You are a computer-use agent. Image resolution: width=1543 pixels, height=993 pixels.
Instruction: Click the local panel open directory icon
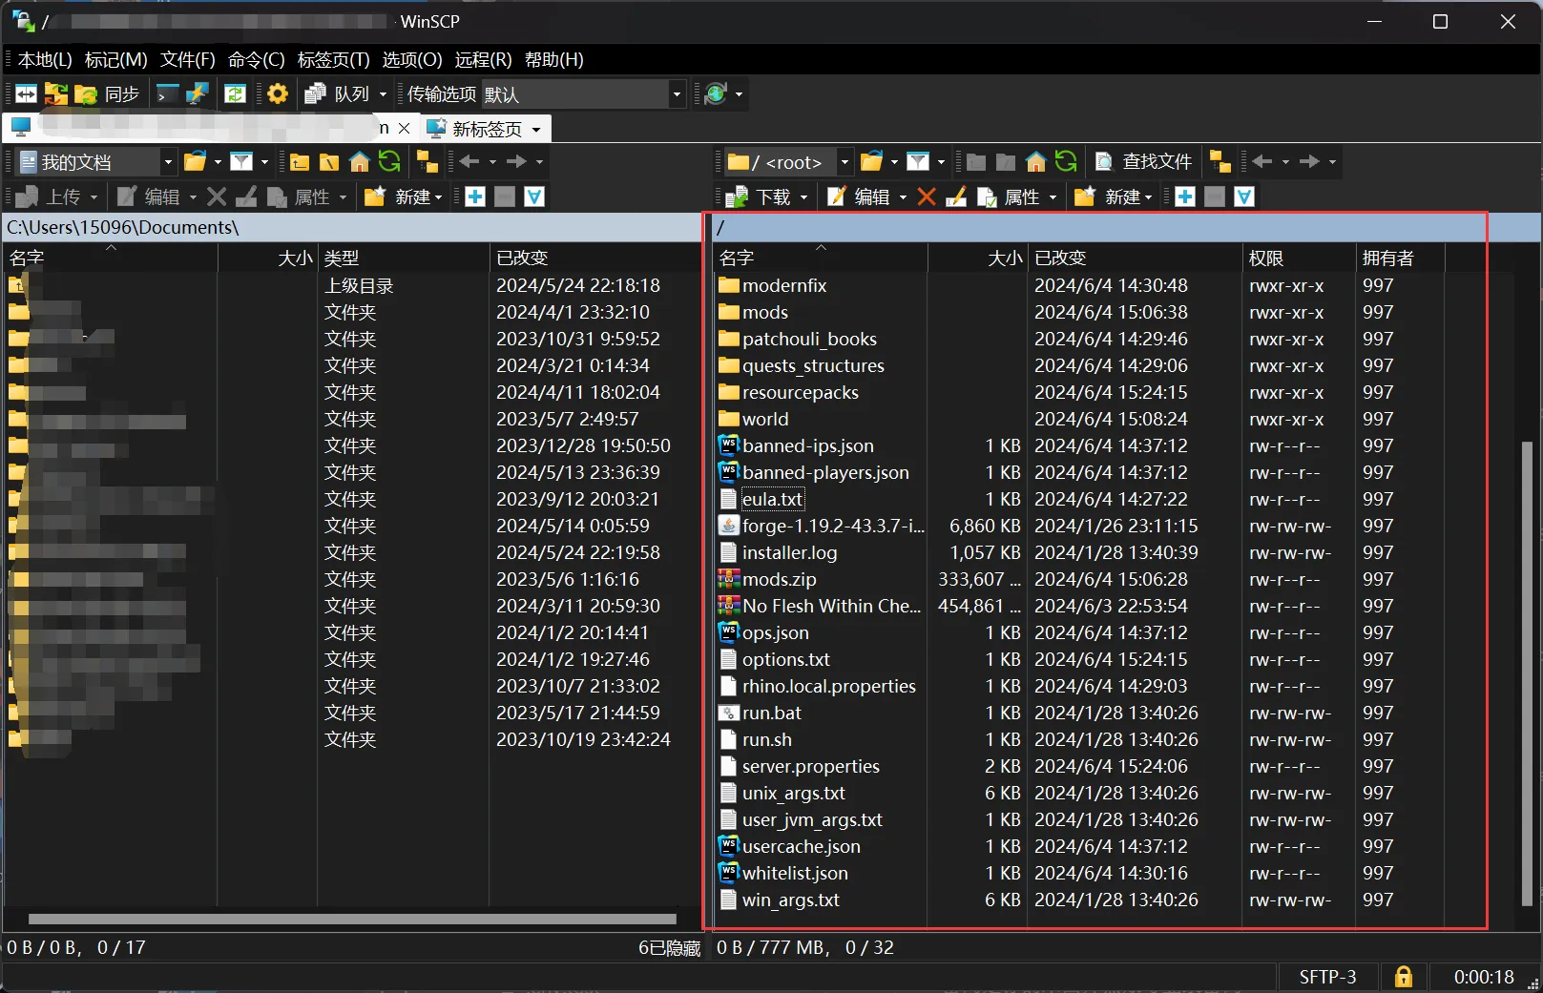pos(196,161)
